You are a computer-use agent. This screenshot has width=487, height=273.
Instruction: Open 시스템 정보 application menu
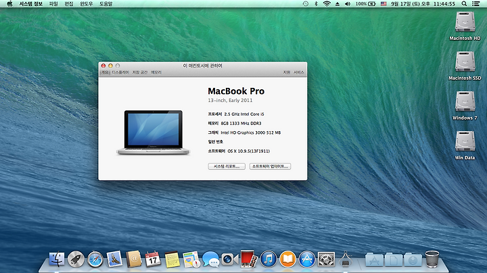tap(30, 4)
